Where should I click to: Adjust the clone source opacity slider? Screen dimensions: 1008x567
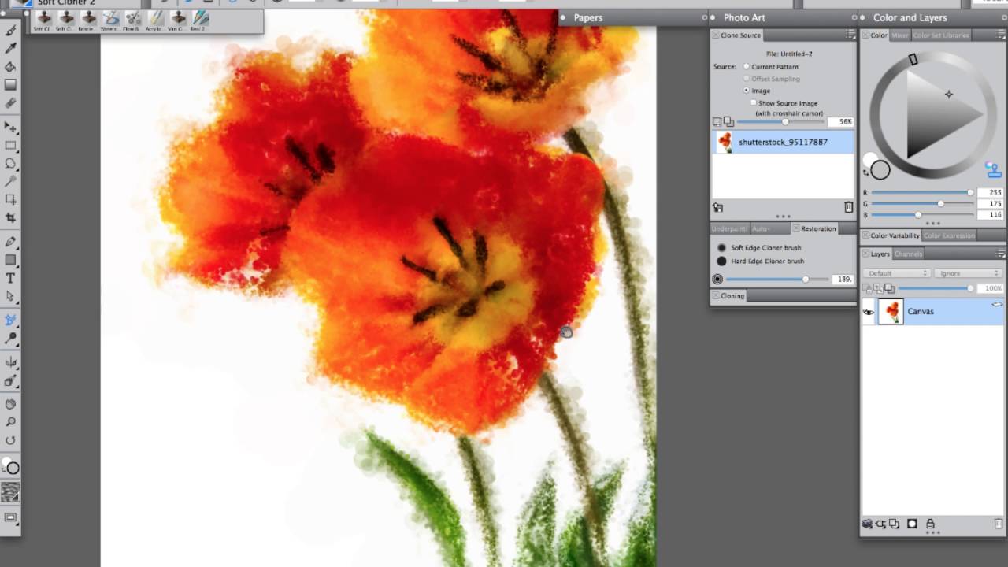coord(780,122)
